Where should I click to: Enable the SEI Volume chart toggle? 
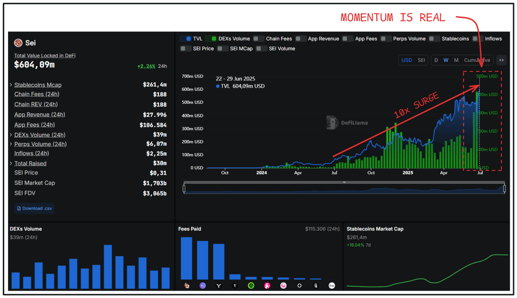262,49
